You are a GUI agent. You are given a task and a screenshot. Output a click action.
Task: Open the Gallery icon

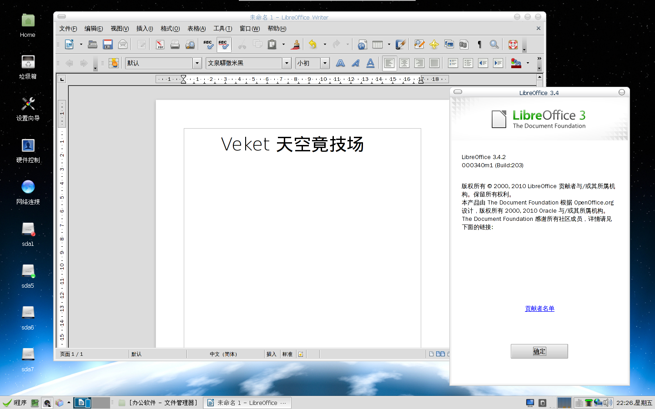[449, 45]
